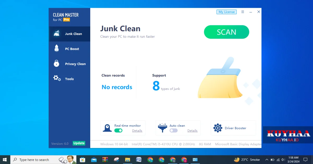Open the Windows Start menu

pyautogui.click(x=5, y=160)
